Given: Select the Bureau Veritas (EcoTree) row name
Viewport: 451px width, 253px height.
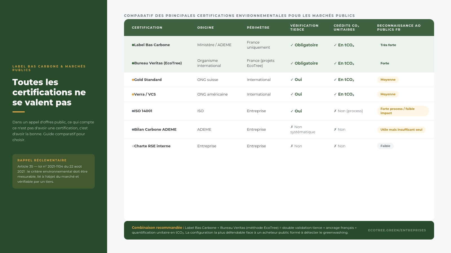Looking at the screenshot, I should tap(158, 63).
